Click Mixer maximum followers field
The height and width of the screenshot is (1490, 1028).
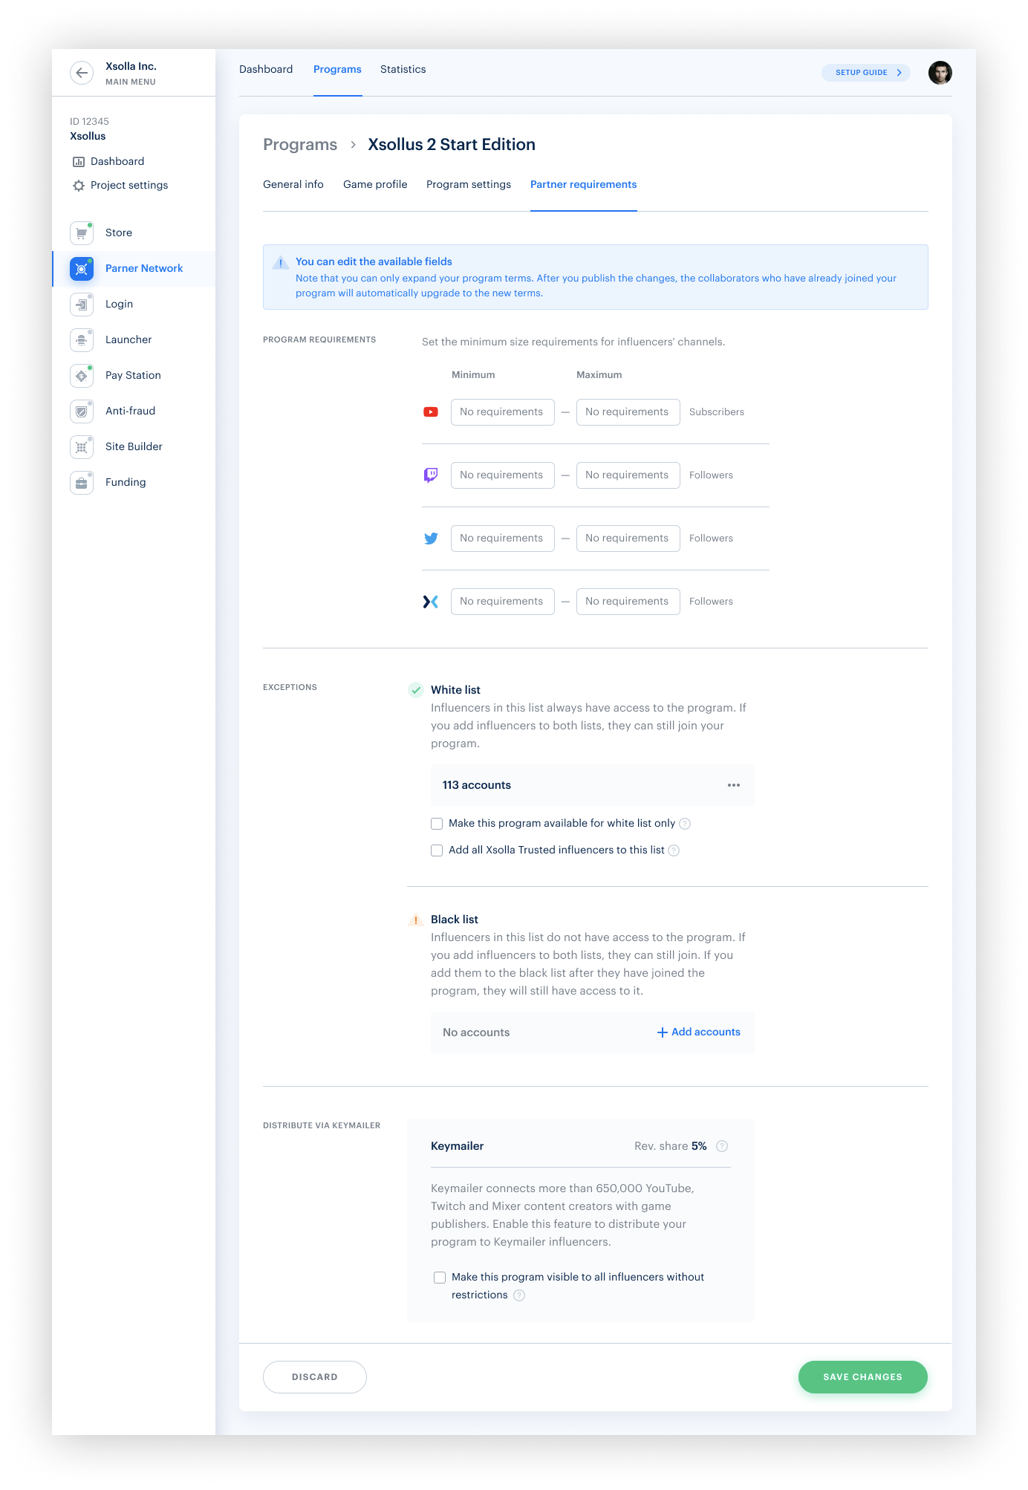click(x=628, y=602)
